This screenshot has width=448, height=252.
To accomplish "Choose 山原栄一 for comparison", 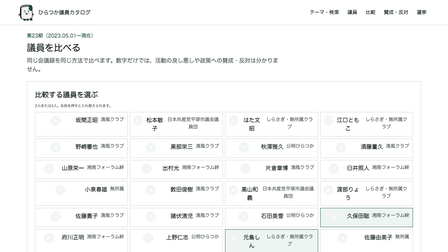I will point(81,170).
